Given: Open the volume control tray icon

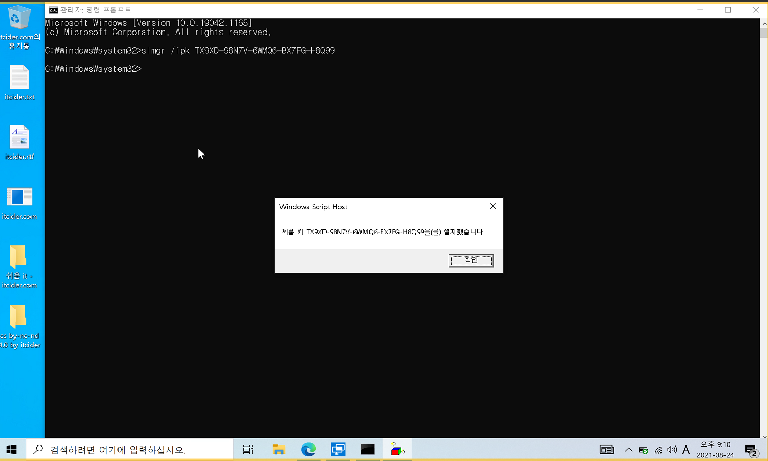Looking at the screenshot, I should pyautogui.click(x=672, y=450).
